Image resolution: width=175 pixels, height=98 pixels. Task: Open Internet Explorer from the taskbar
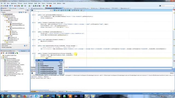[x=8, y=96]
